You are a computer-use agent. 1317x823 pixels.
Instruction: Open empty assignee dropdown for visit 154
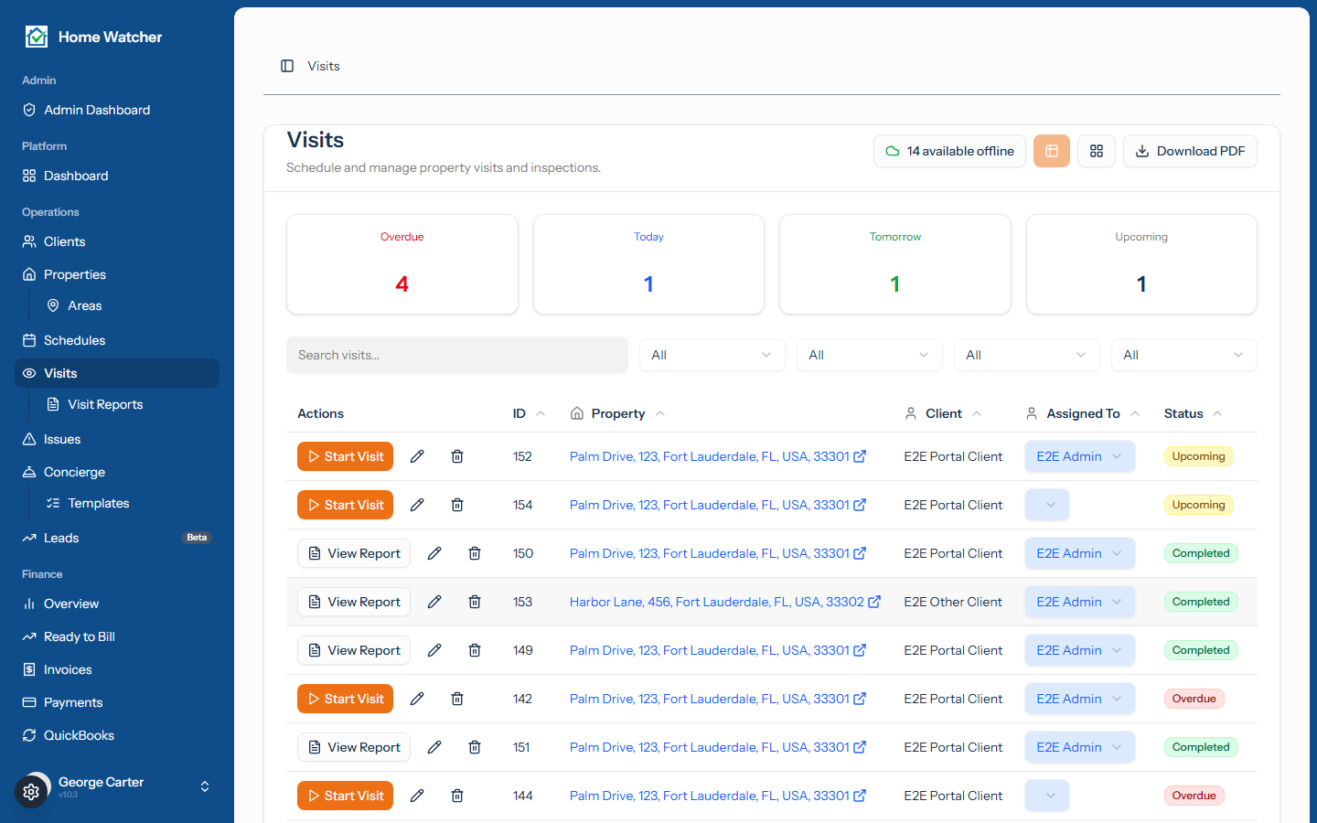click(x=1047, y=505)
